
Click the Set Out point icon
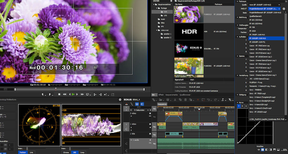(49, 95)
